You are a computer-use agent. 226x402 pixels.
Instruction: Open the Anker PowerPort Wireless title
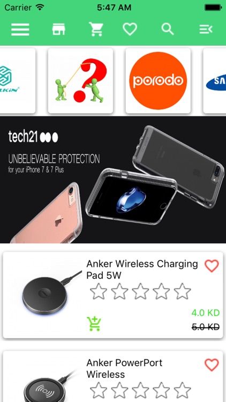[125, 368]
